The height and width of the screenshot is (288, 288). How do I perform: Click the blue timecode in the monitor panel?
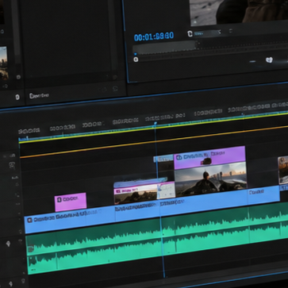point(154,36)
